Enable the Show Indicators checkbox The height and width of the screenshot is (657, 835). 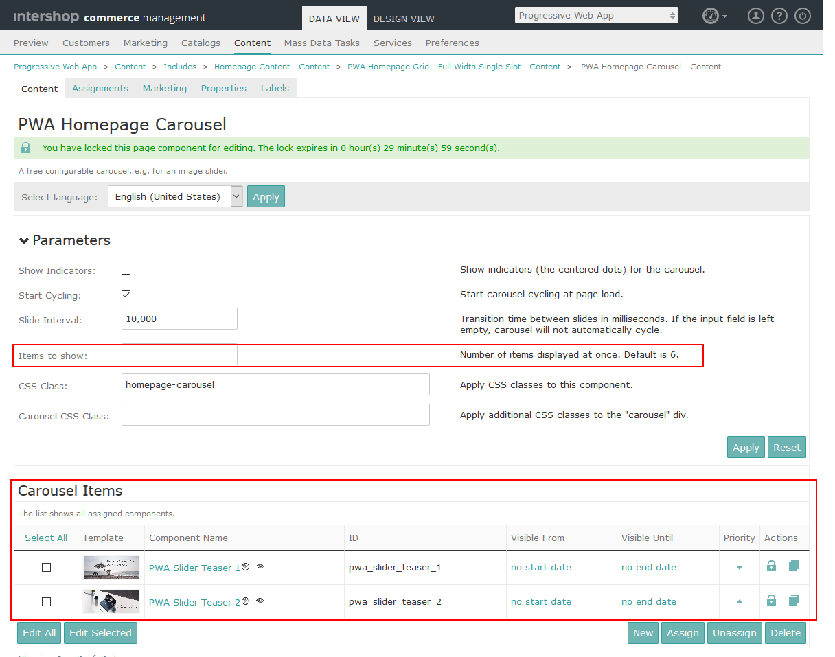[126, 270]
